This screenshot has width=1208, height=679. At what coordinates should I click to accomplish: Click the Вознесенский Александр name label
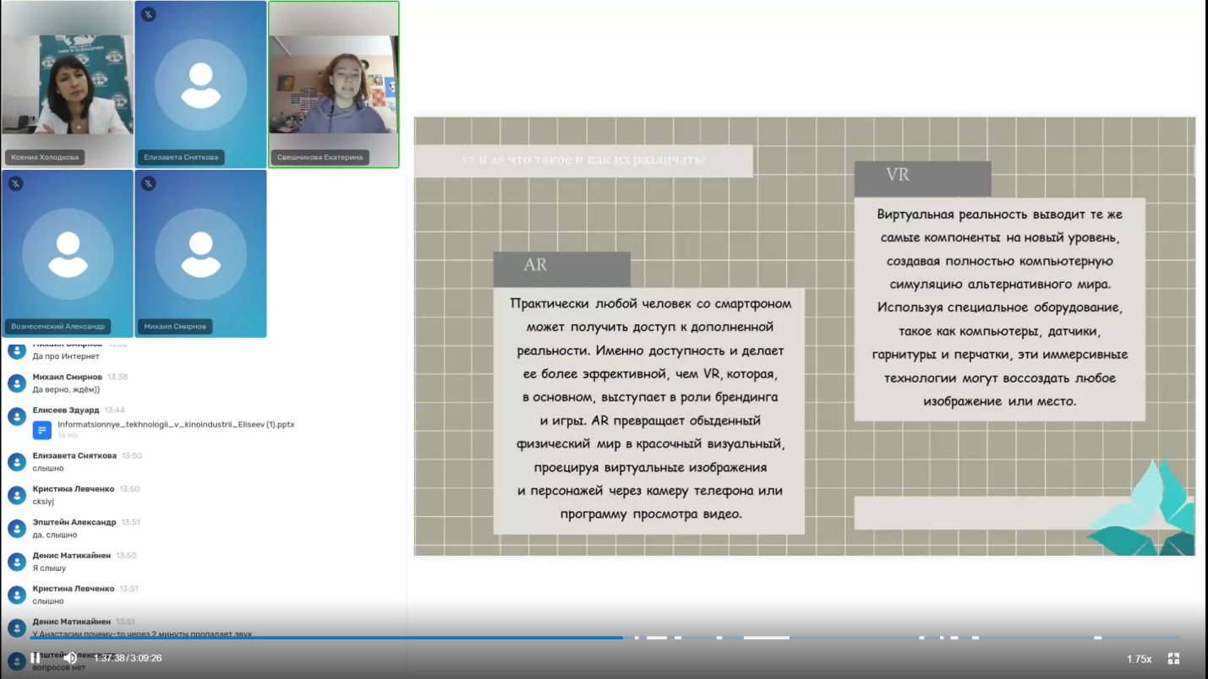58,326
